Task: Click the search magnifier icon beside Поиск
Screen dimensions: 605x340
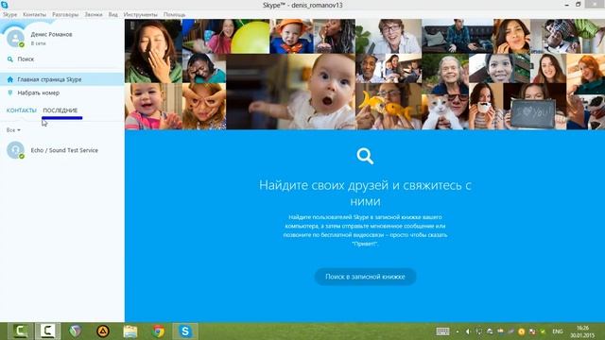Action: click(10, 59)
